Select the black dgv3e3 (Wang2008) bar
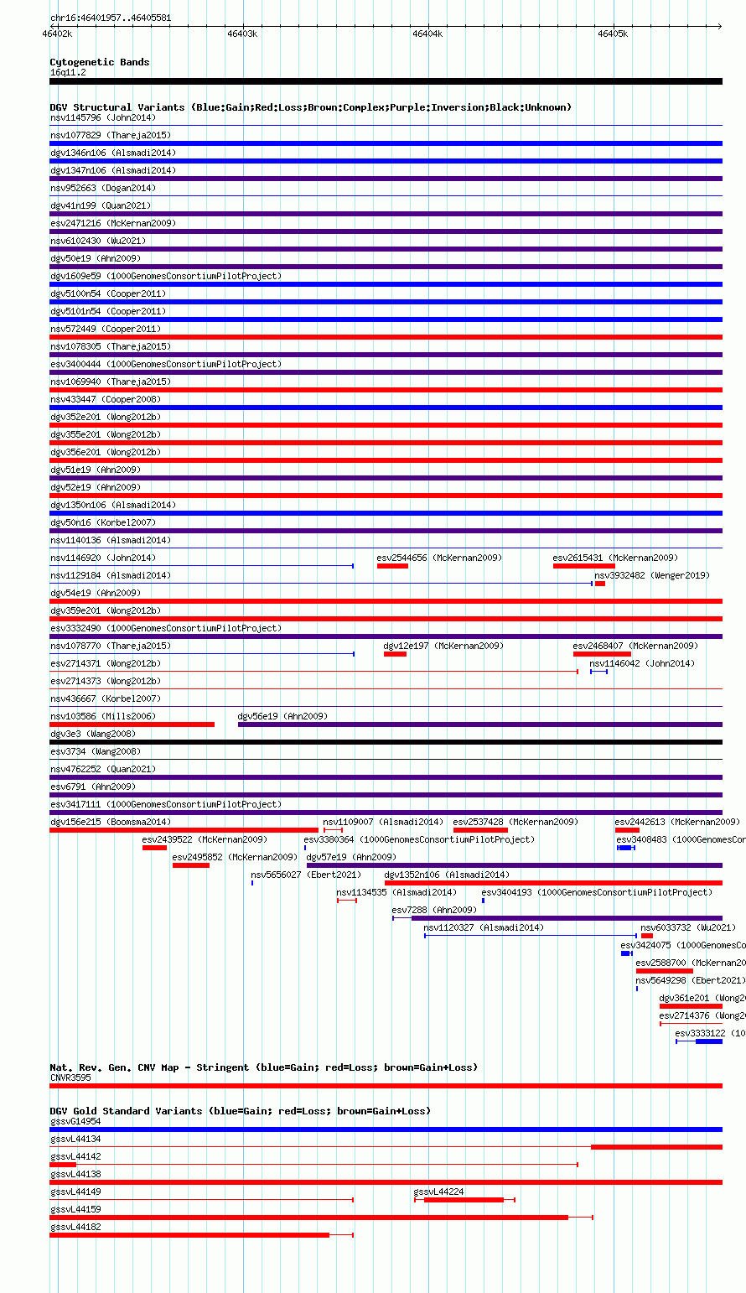This screenshot has height=1293, width=746. click(386, 742)
